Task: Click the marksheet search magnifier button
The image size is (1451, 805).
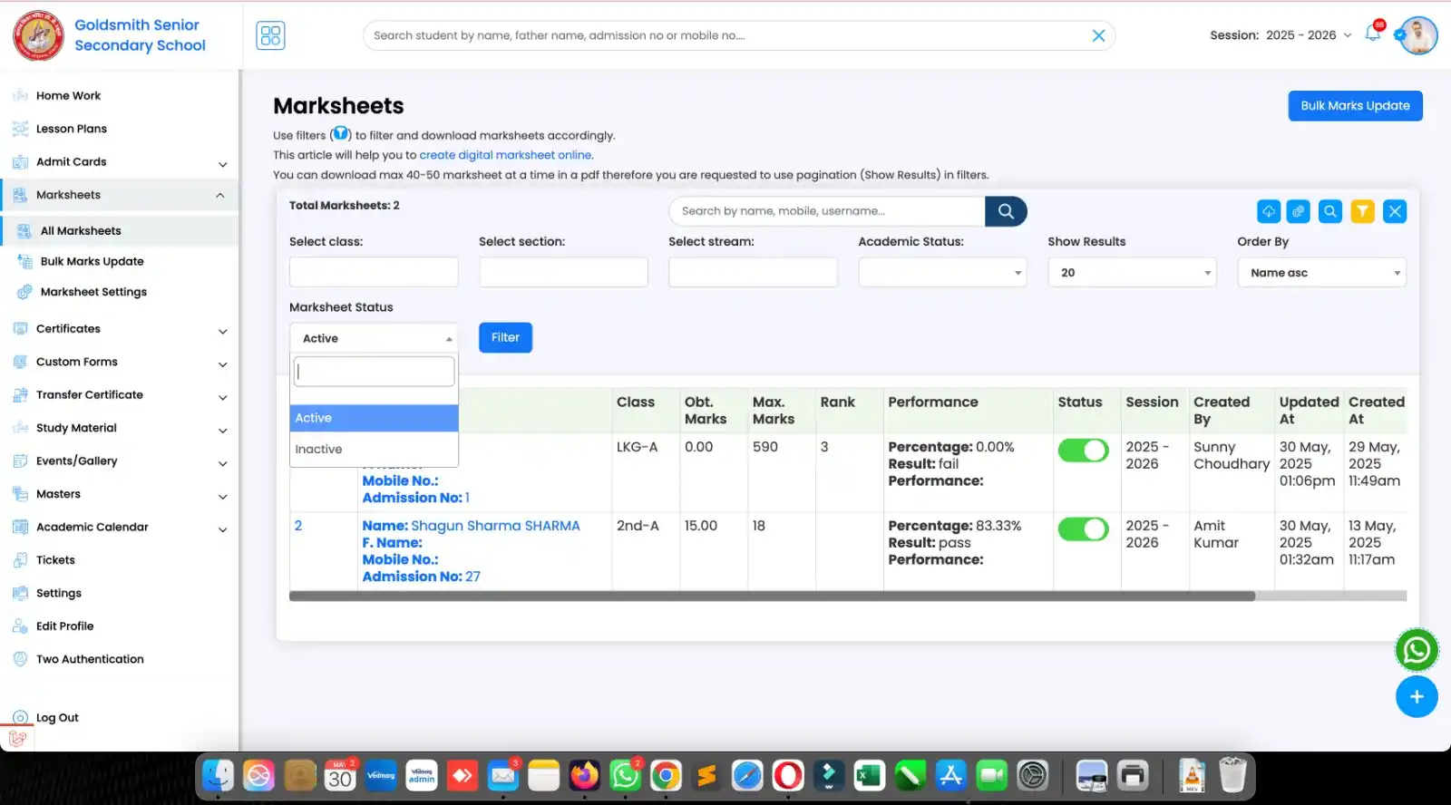Action: (x=1006, y=211)
